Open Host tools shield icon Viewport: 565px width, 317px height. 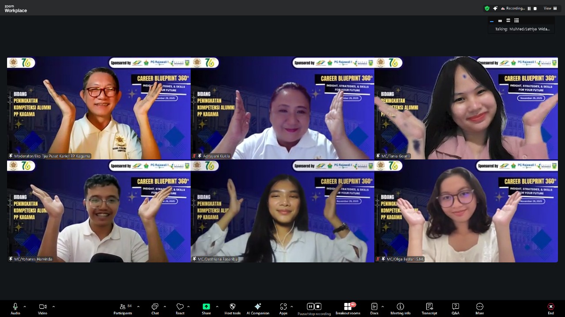(x=233, y=309)
